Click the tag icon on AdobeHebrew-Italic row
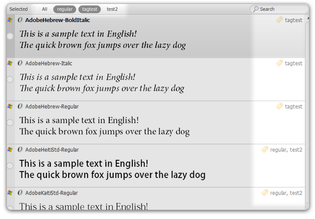315x219 pixels. [x=279, y=63]
